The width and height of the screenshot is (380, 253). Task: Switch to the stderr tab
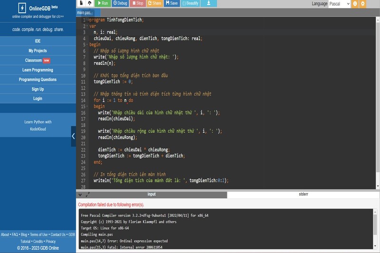303,195
